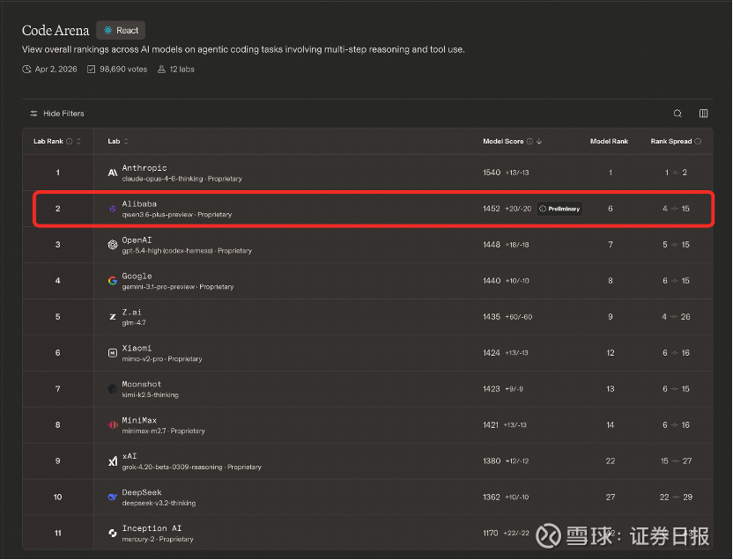This screenshot has height=560, width=733.
Task: Click the xAI logo icon
Action: (x=113, y=461)
